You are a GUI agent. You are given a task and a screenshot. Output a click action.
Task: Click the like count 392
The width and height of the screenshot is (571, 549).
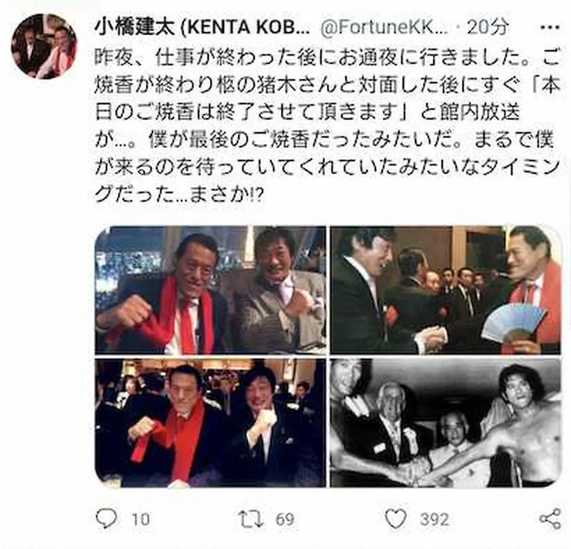click(x=434, y=519)
